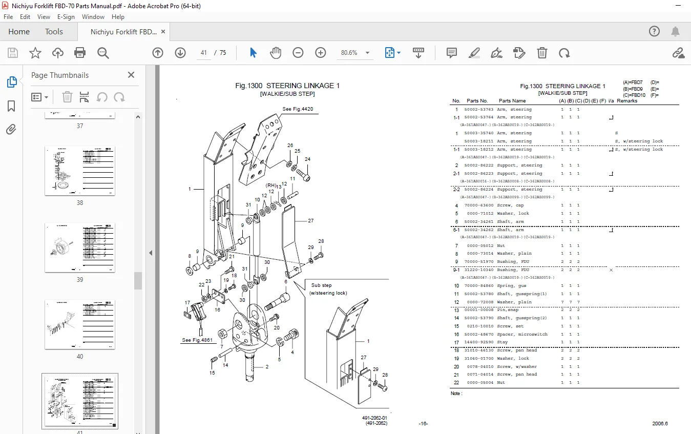The image size is (691, 434).
Task: Click the "See Fig.4861" reference text
Action: pos(197,340)
